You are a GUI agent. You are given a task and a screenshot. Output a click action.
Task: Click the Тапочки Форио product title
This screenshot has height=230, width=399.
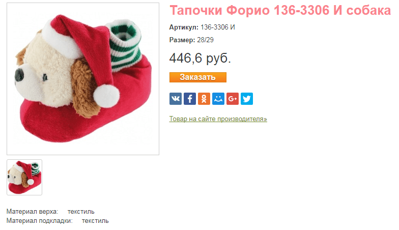click(x=280, y=11)
